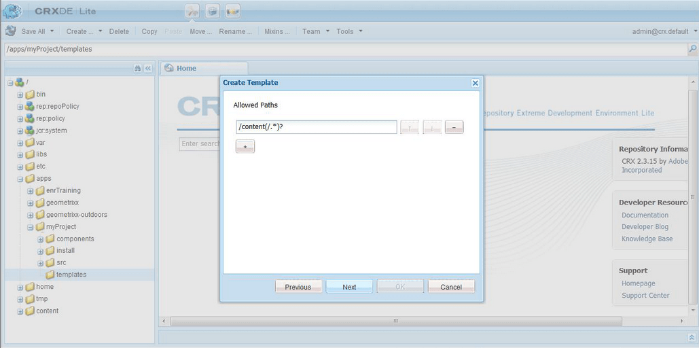This screenshot has height=348, width=699.
Task: Open the Team menu
Action: tap(316, 31)
